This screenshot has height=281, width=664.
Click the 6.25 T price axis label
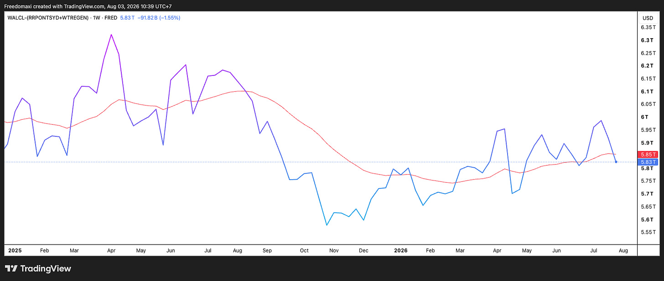tap(648, 53)
